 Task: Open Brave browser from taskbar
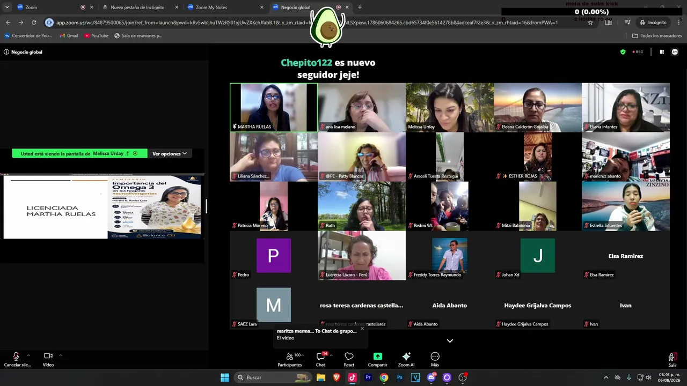pyautogui.click(x=337, y=377)
